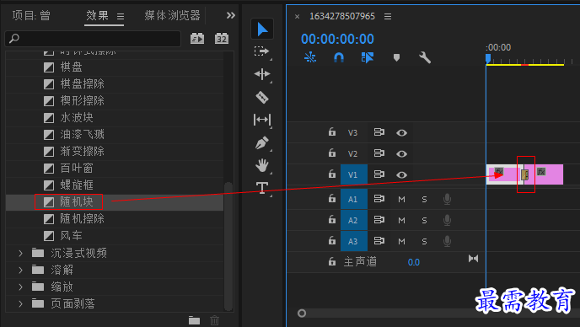The height and width of the screenshot is (327, 580).
Task: Mute the A1 audio track
Action: tap(401, 200)
